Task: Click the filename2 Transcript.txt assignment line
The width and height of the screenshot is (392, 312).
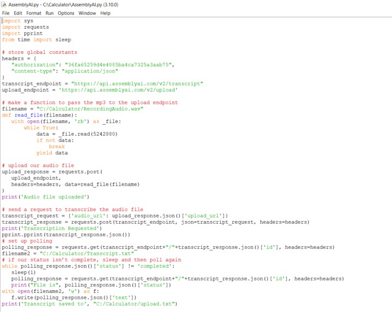Action: (68, 254)
